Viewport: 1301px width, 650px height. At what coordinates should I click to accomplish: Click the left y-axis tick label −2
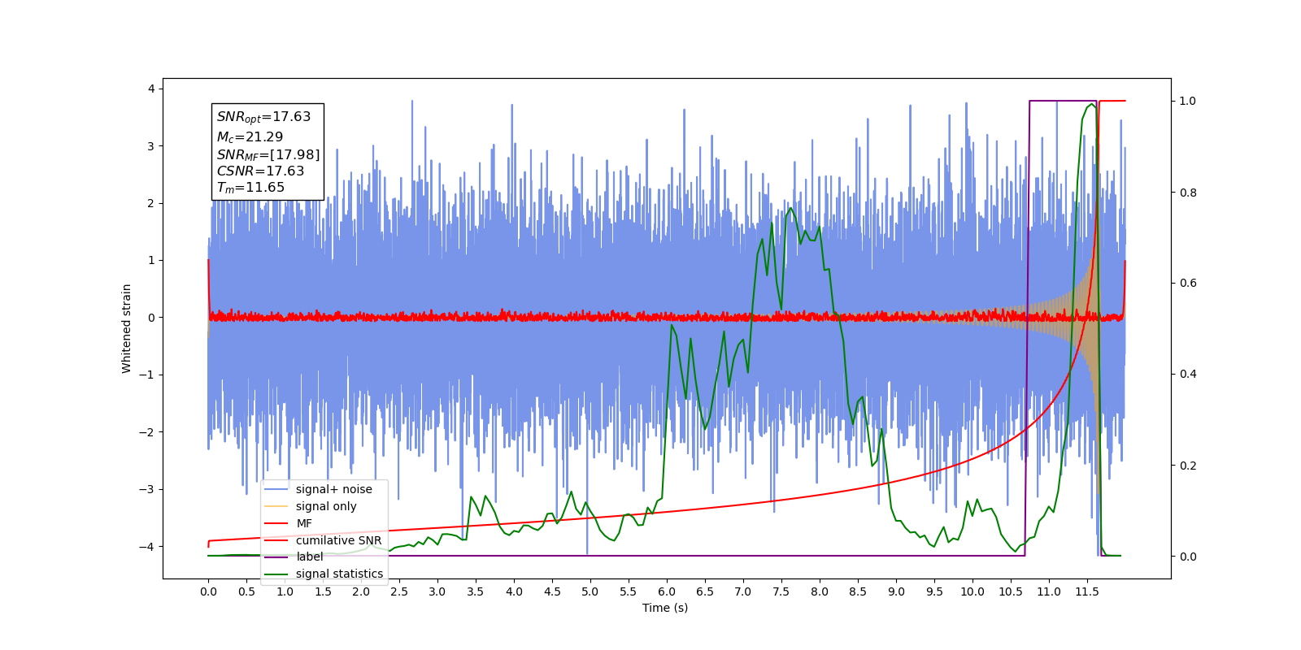point(146,432)
